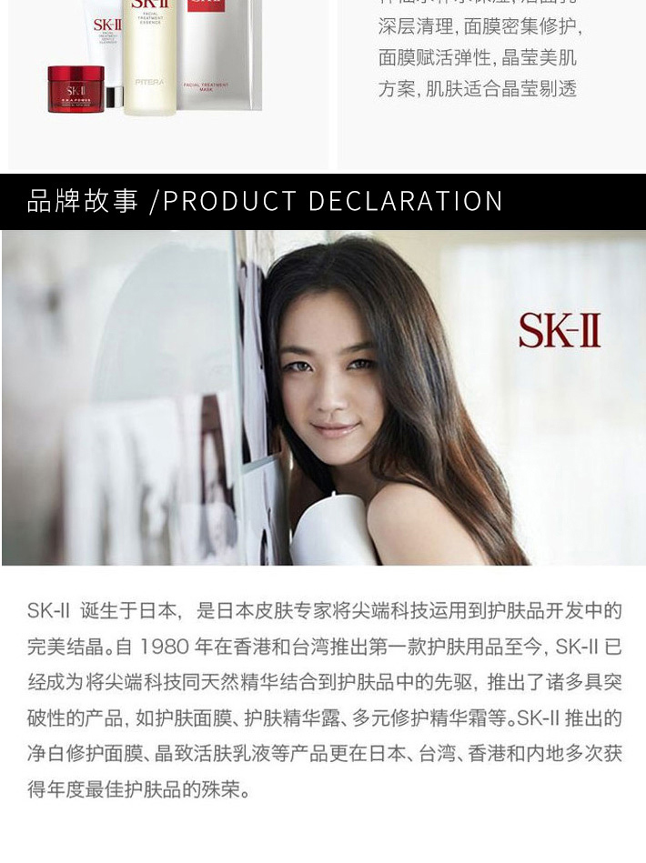Click the Facial Treatment Mask packet
Viewport: 646px width, 863px height.
point(219,54)
